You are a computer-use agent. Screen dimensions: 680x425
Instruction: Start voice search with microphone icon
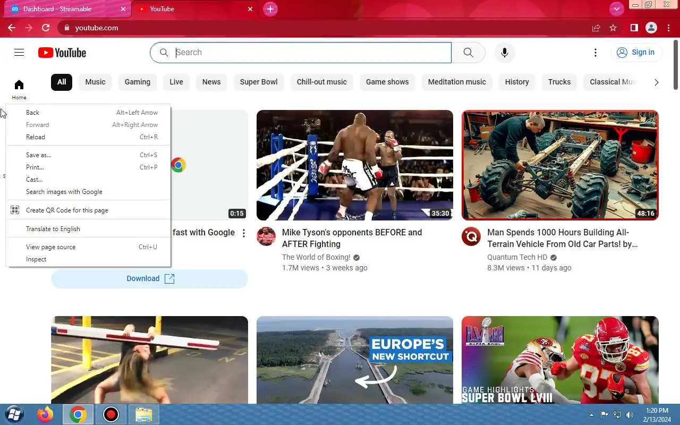click(x=505, y=53)
